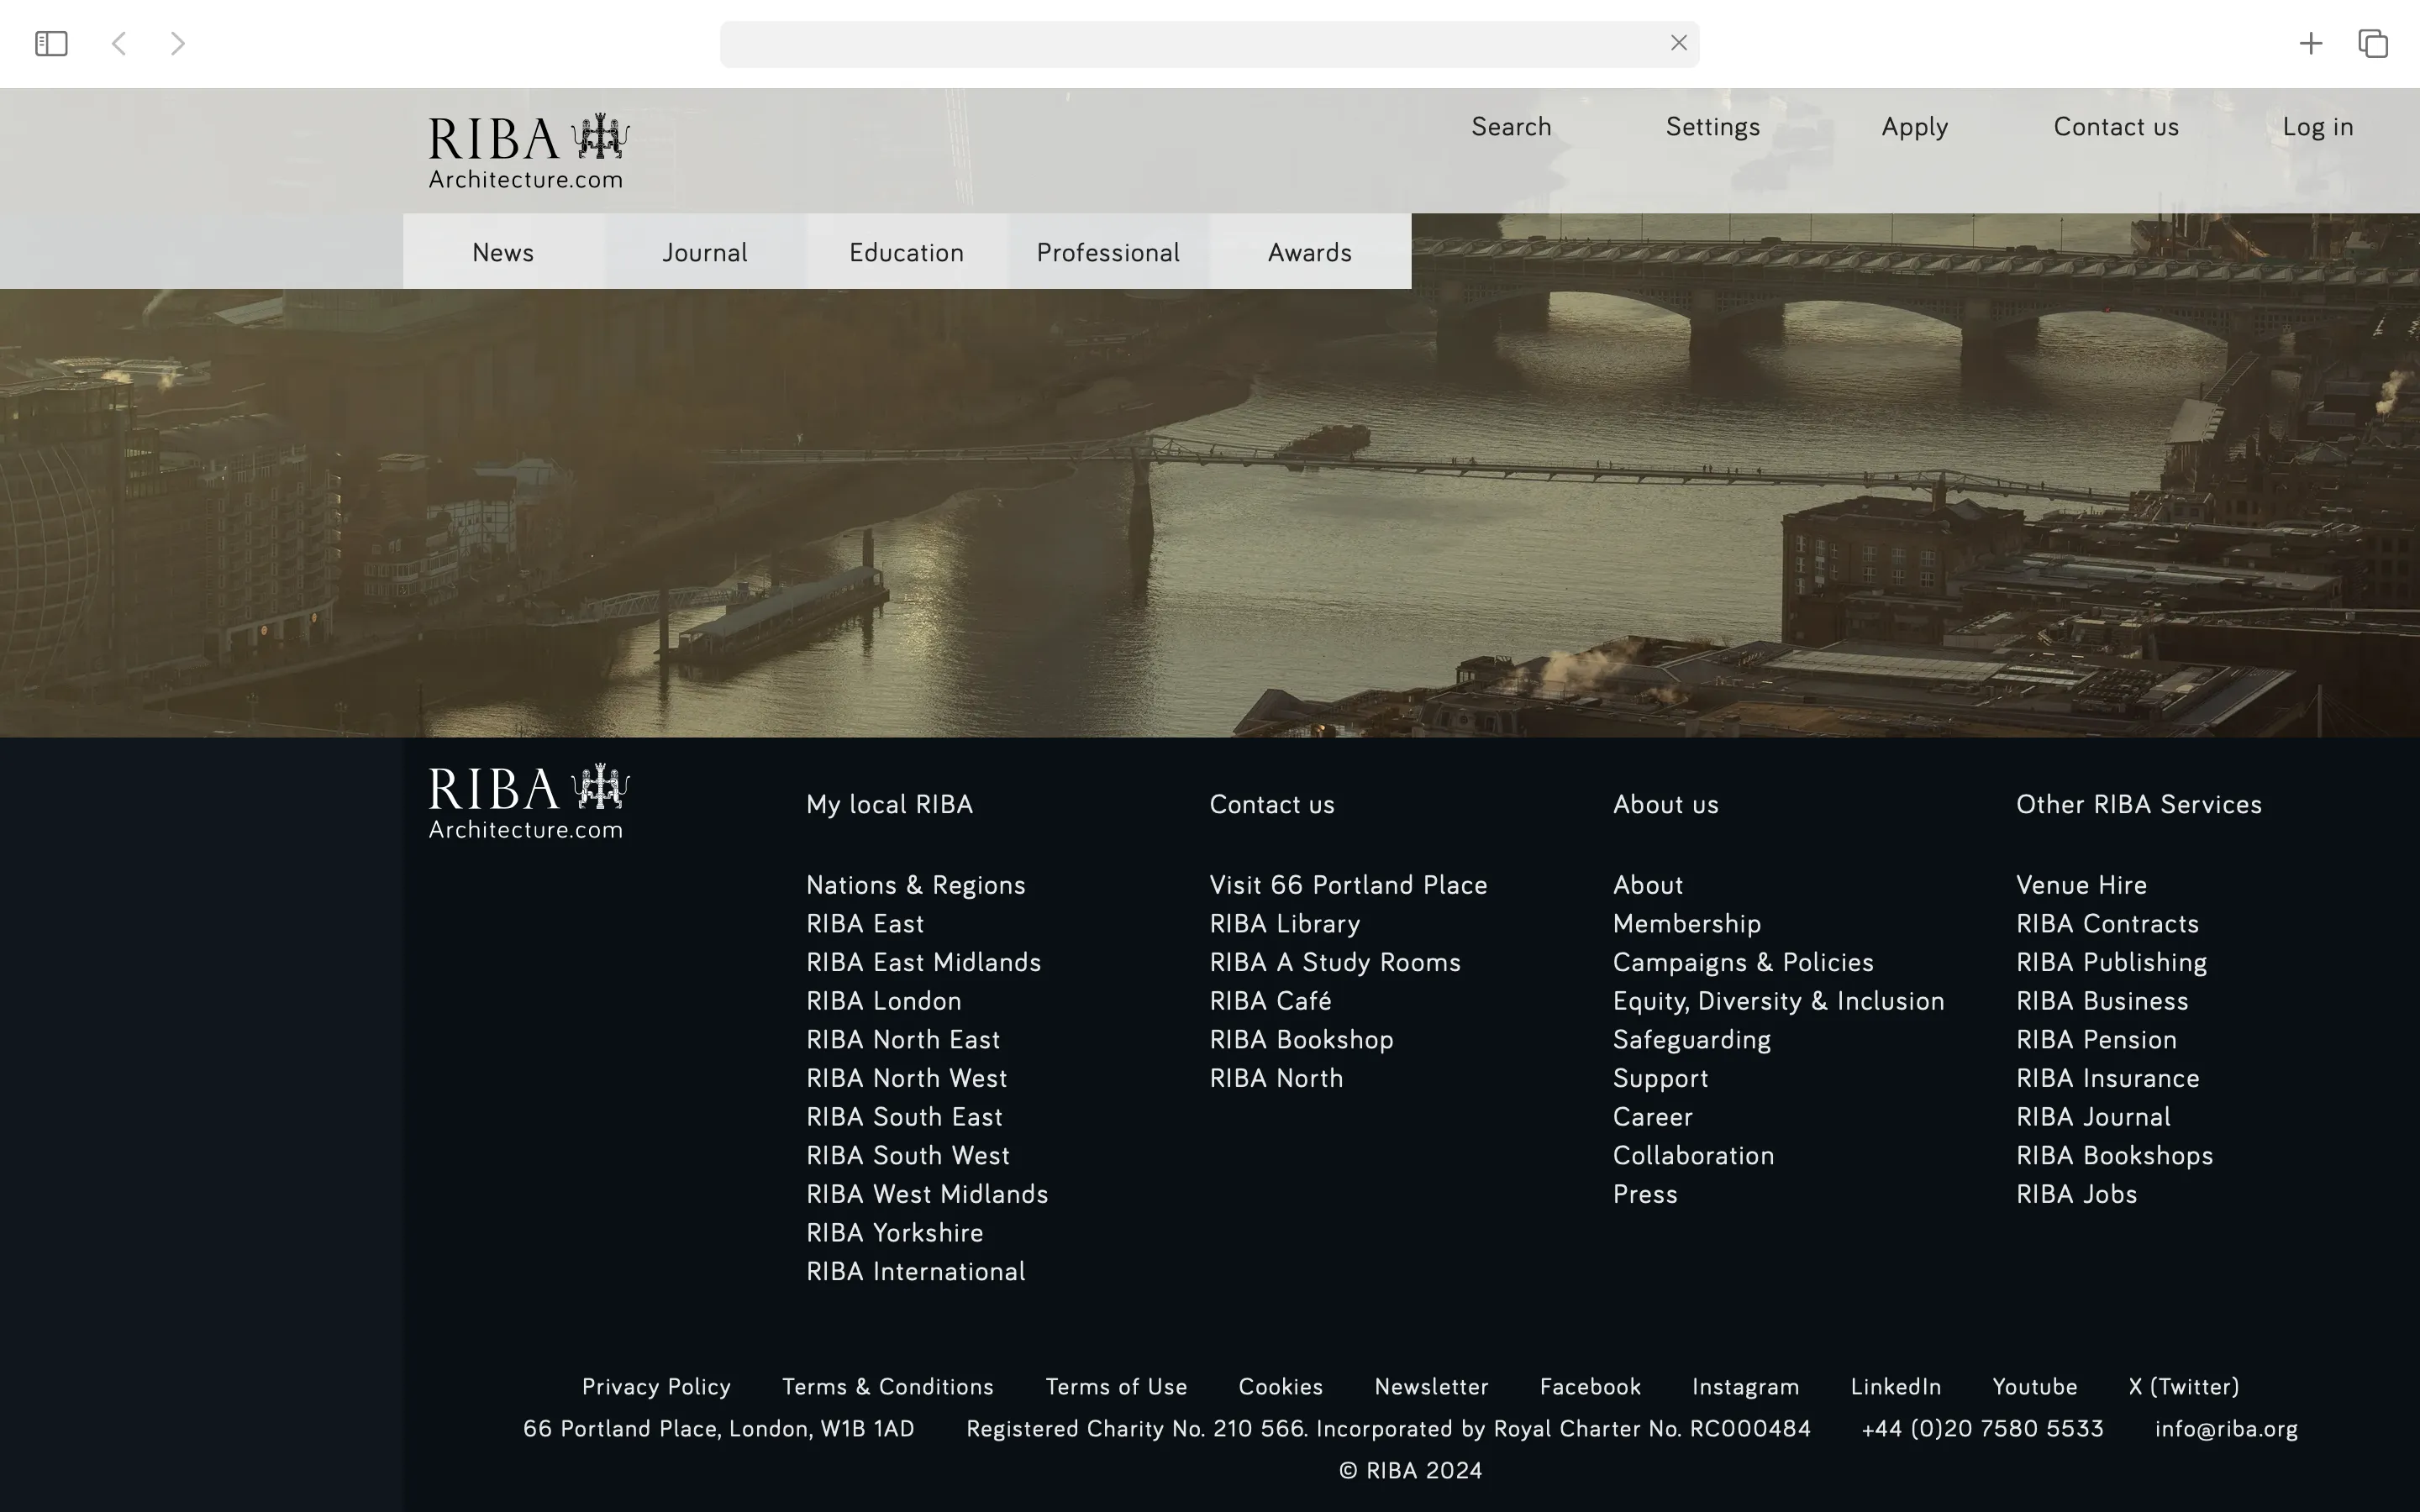Open the Search option
2420x1512 pixels.
tap(1510, 127)
